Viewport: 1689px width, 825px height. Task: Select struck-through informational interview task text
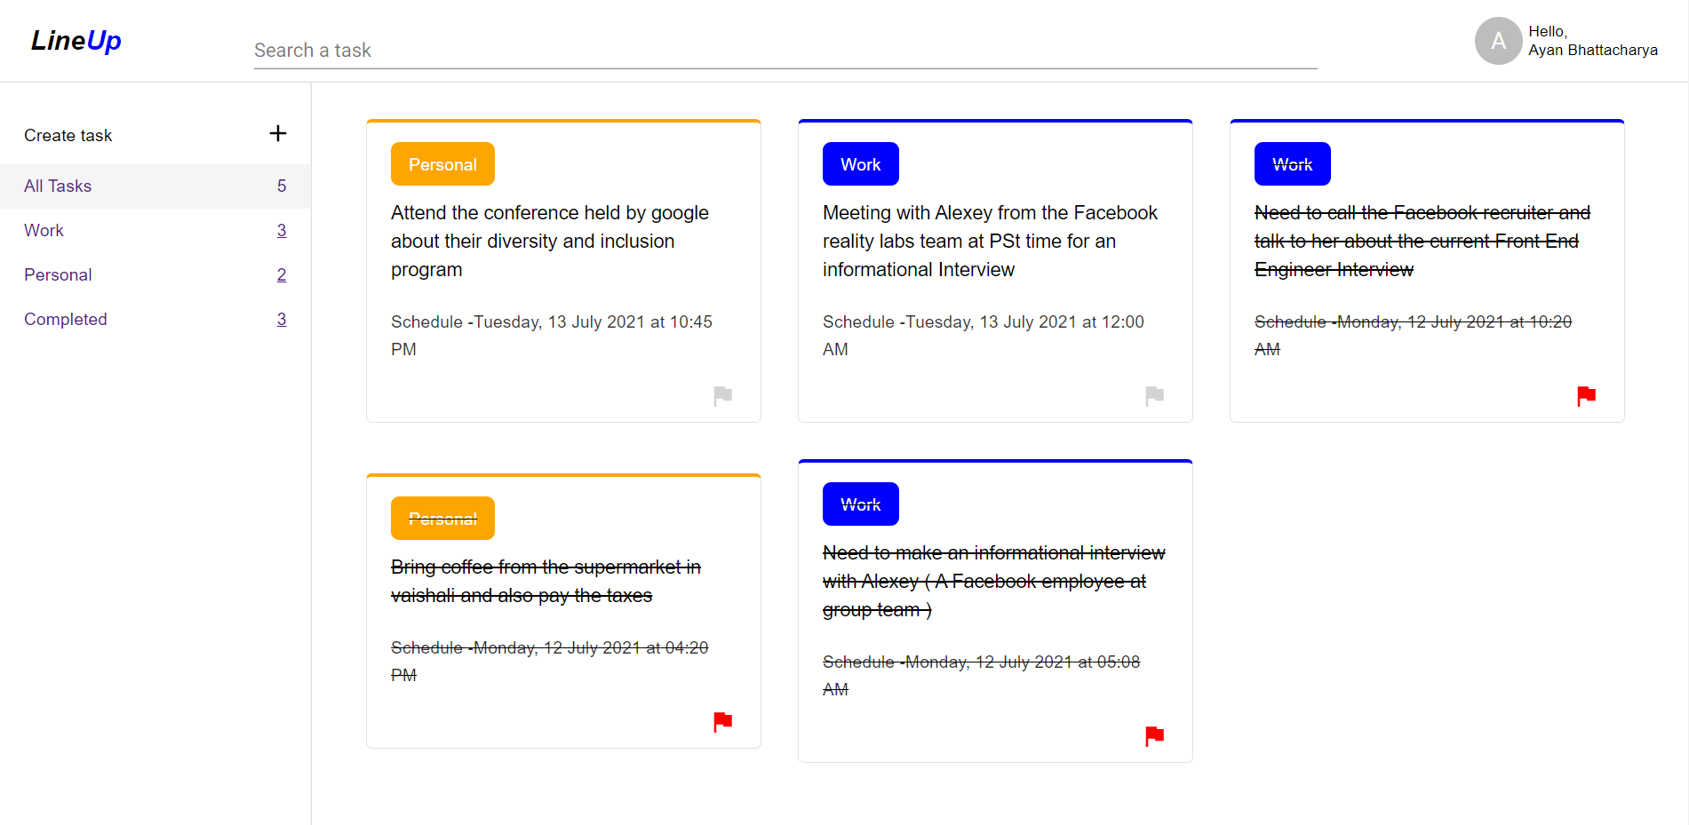click(993, 582)
